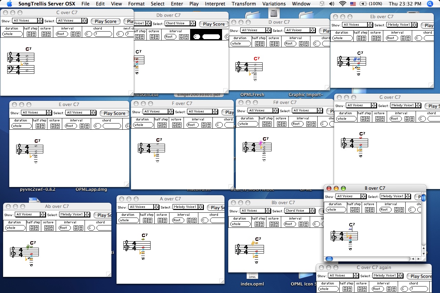Open Show dropdown in D over C7 window
440x293 pixels.
256,30
